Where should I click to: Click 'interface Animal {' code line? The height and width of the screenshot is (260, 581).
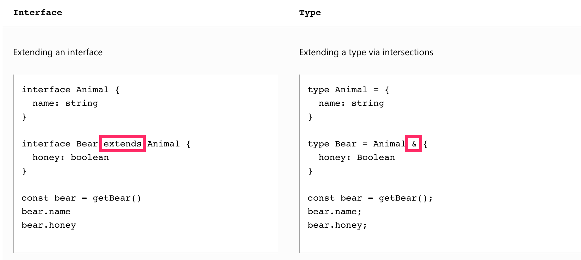(71, 90)
